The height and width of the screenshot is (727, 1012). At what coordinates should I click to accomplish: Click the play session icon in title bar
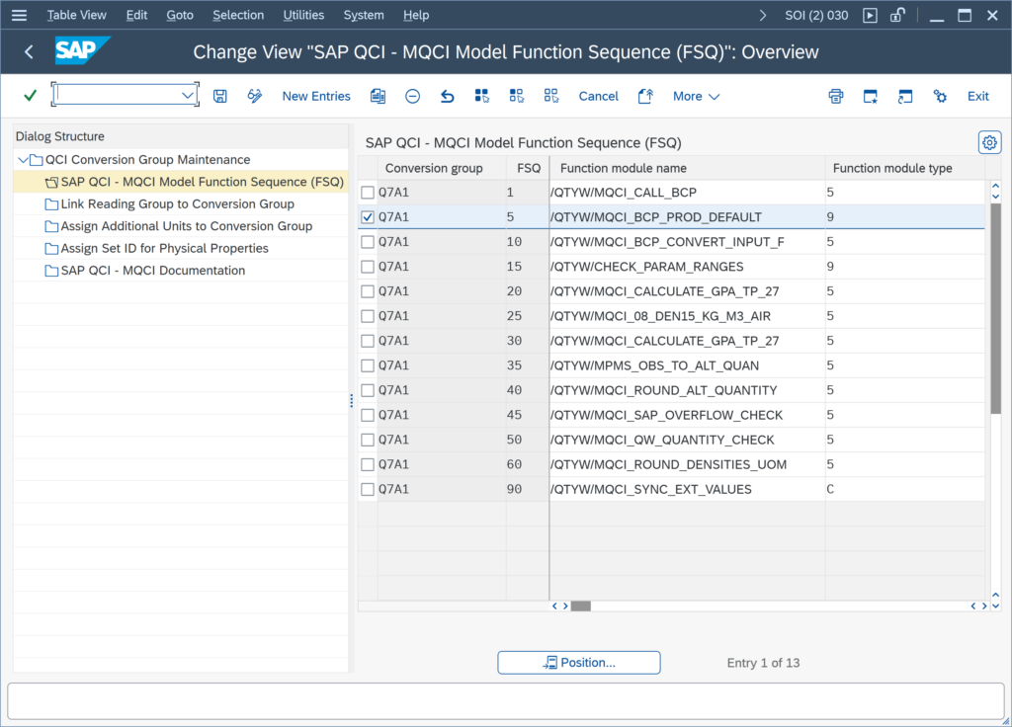[x=870, y=15]
